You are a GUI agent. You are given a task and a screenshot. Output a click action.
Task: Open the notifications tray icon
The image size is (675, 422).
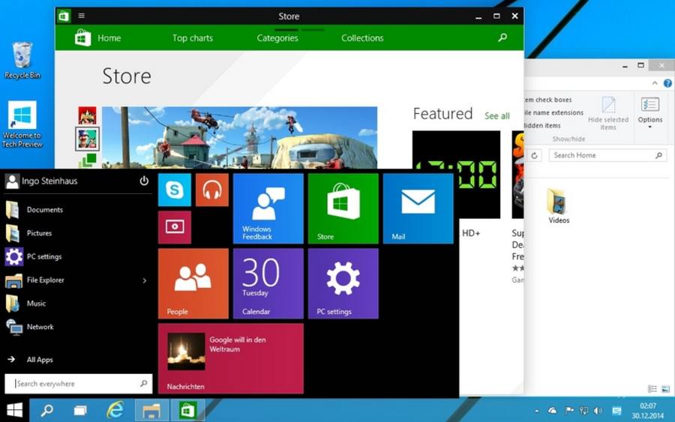pyautogui.click(x=616, y=412)
